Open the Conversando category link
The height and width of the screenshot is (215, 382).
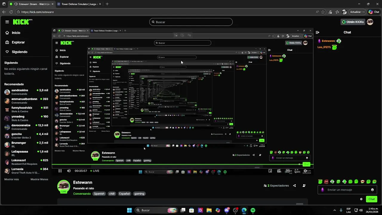(x=82, y=194)
